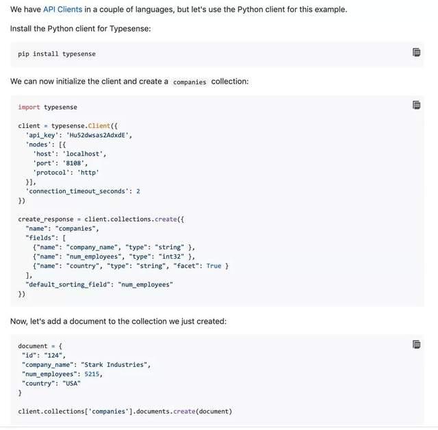The width and height of the screenshot is (438, 430).
Task: Click the connection_timeout_seconds value 2
Action: click(138, 192)
